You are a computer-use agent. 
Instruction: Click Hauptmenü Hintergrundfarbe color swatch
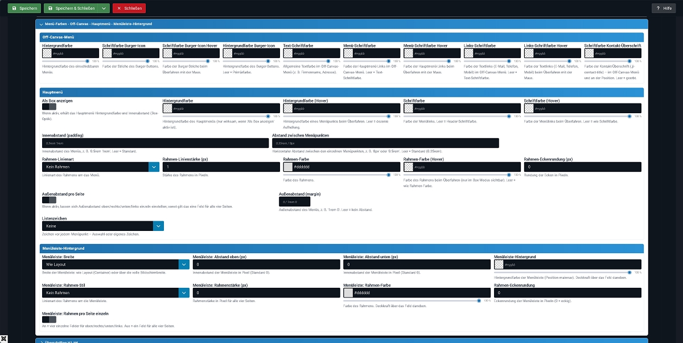tap(167, 108)
